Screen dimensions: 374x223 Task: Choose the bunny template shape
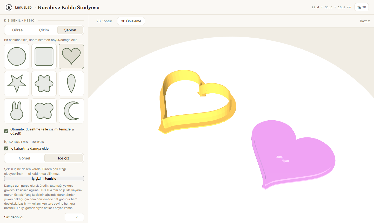(x=17, y=111)
